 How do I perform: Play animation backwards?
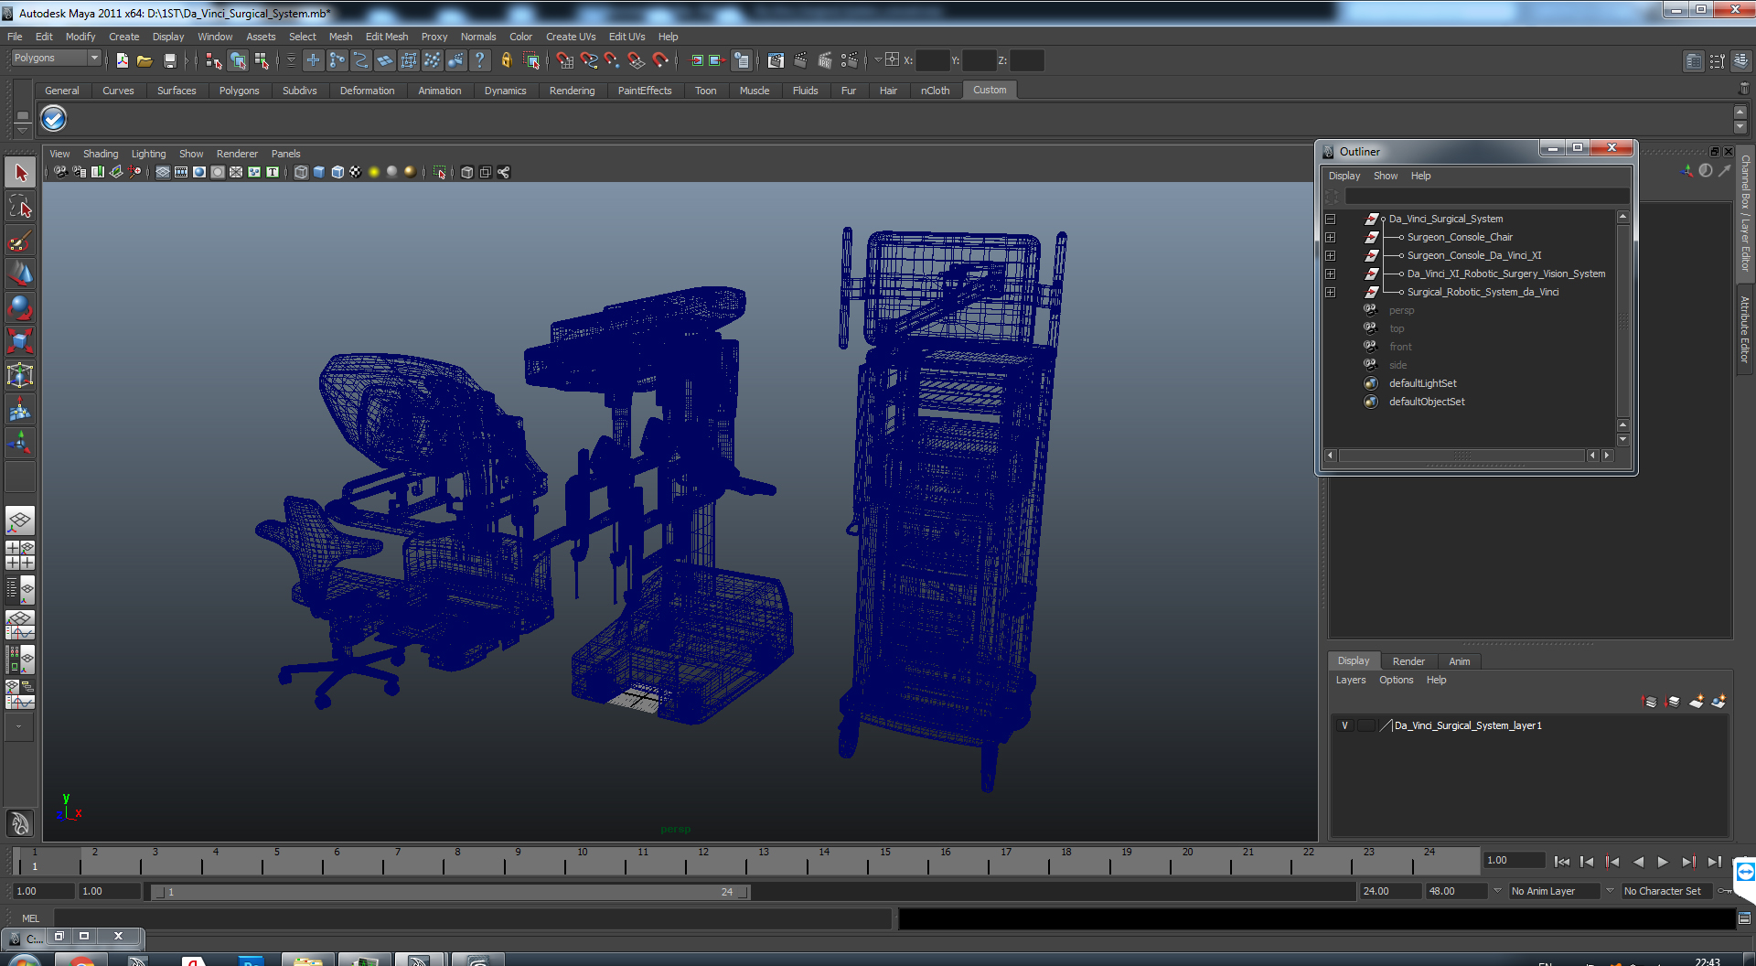(1638, 862)
